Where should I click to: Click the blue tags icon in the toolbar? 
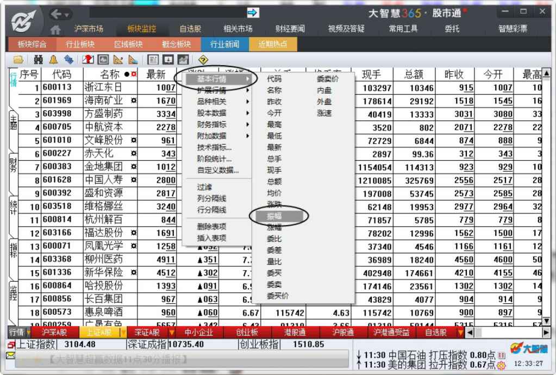point(69,60)
